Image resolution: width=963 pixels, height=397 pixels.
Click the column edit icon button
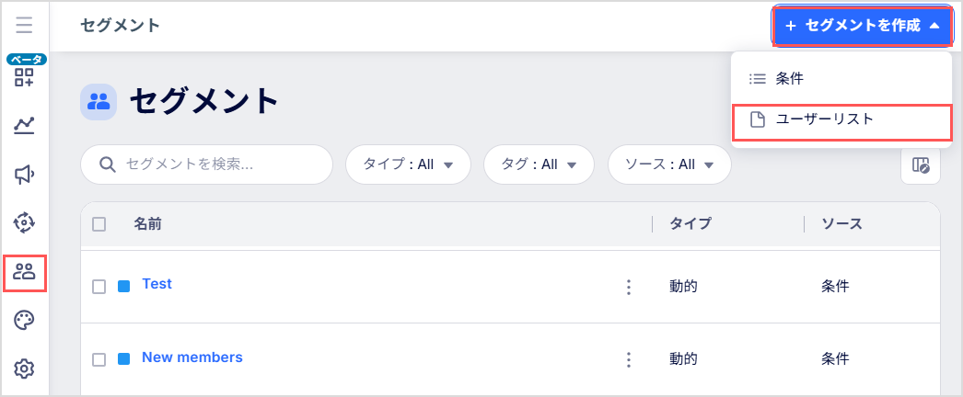point(920,164)
